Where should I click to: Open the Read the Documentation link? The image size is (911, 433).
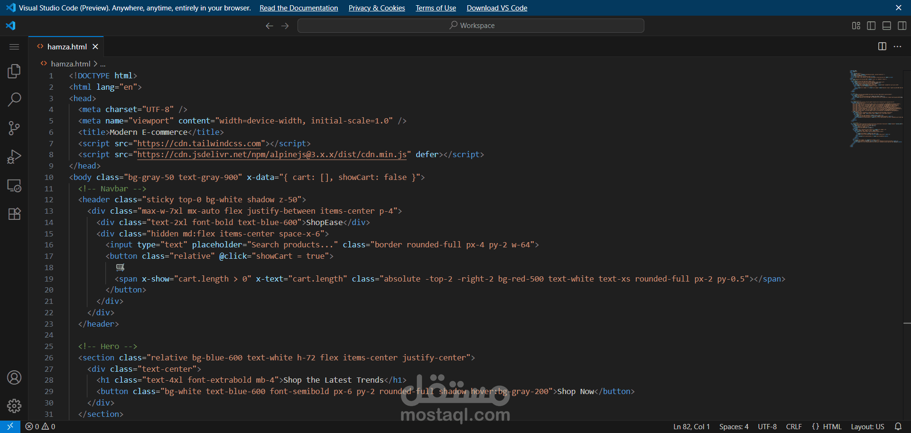[299, 8]
